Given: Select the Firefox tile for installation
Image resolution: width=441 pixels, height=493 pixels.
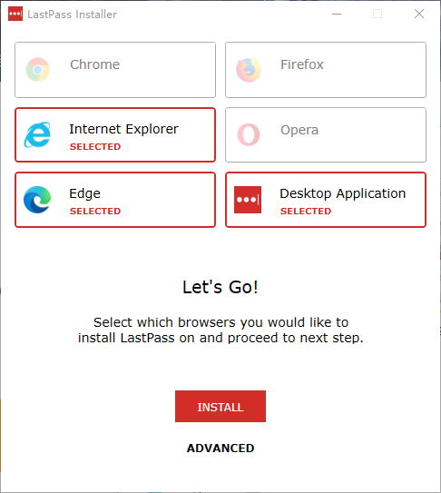Looking at the screenshot, I should click(x=326, y=70).
